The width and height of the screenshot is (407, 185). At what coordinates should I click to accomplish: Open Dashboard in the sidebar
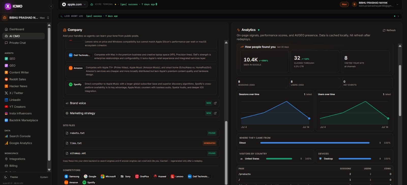tap(23, 29)
